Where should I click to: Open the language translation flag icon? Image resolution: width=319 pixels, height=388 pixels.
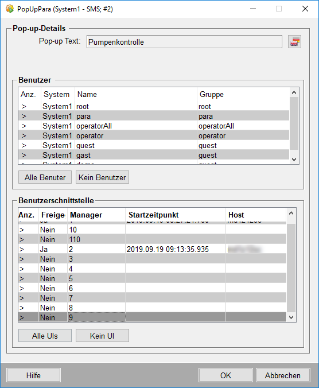pos(294,42)
